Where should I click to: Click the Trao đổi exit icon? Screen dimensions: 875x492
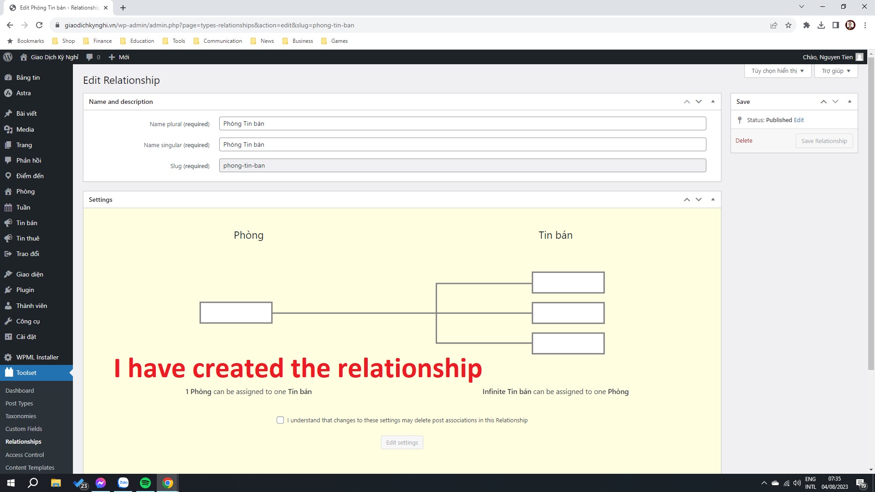click(x=8, y=254)
